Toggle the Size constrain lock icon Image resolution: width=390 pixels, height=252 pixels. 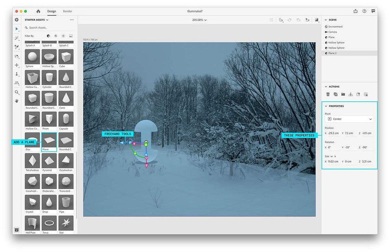pos(335,156)
